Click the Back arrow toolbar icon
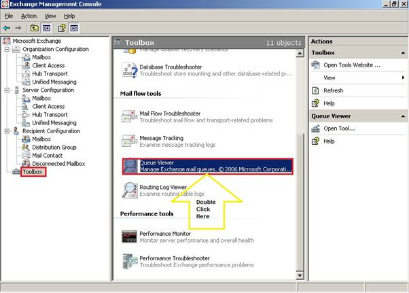 pyautogui.click(x=7, y=28)
